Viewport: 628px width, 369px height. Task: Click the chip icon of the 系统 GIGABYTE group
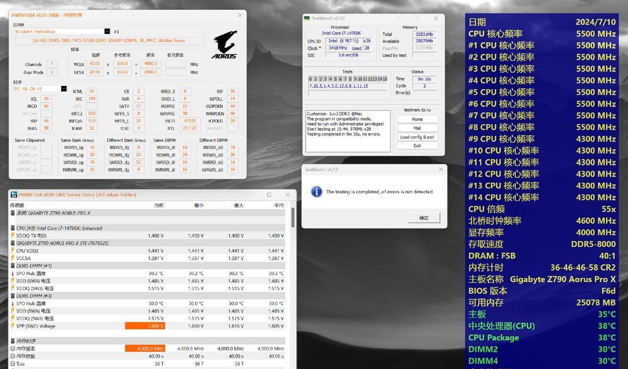pos(13,213)
